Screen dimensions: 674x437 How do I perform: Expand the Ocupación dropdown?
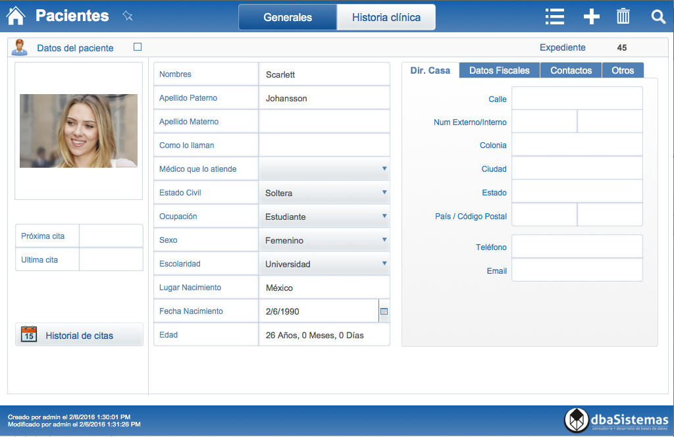[x=384, y=217]
